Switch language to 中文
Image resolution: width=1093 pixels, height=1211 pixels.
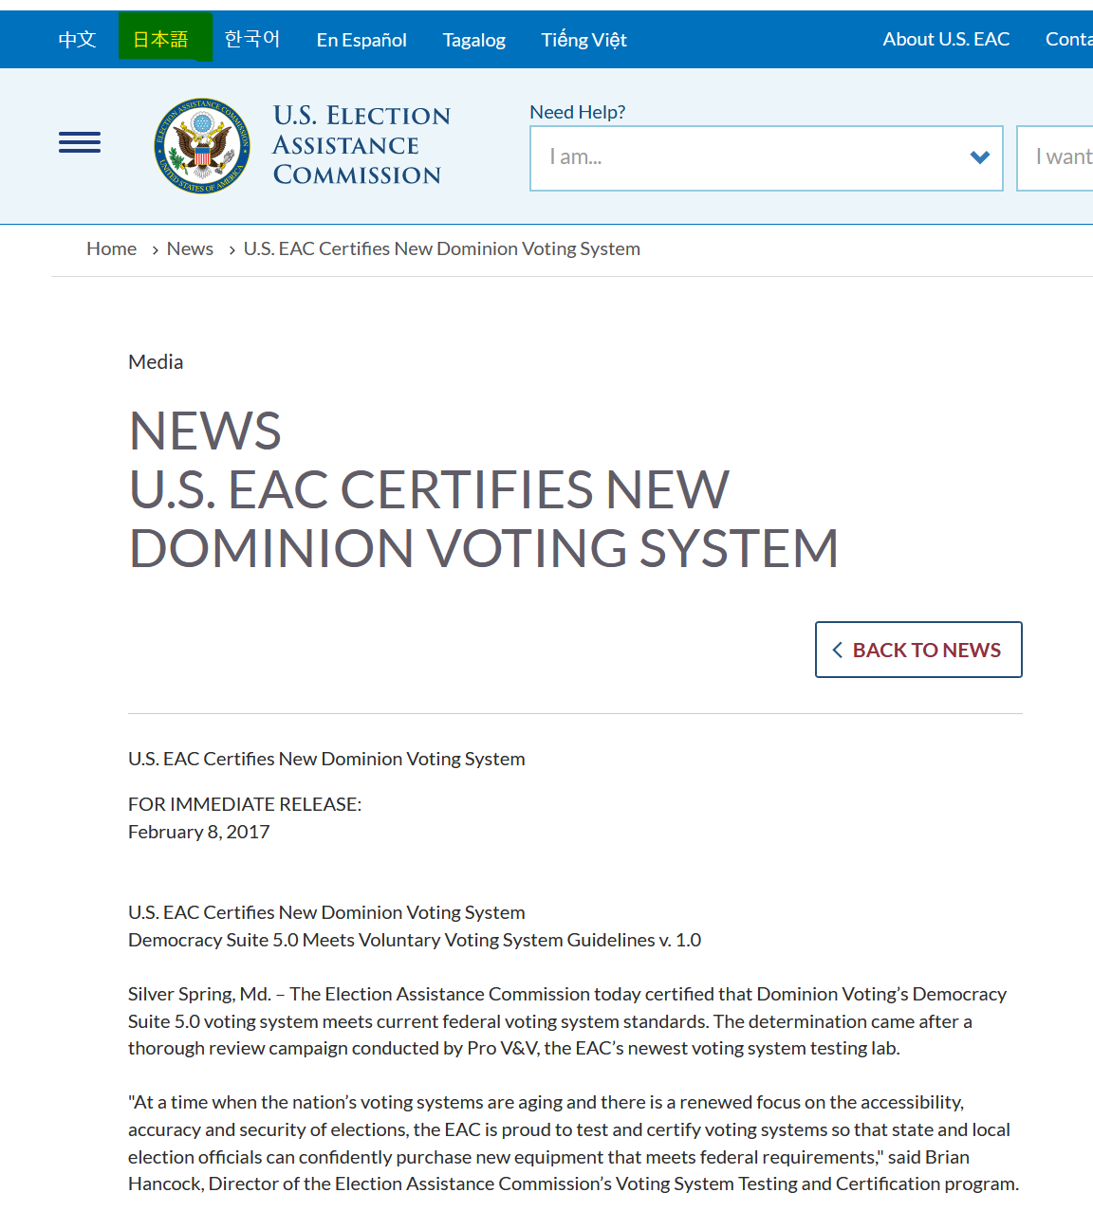77,40
